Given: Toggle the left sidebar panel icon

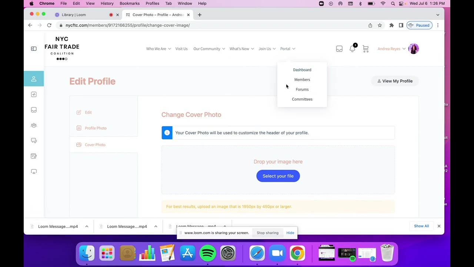Looking at the screenshot, I should 34,49.
